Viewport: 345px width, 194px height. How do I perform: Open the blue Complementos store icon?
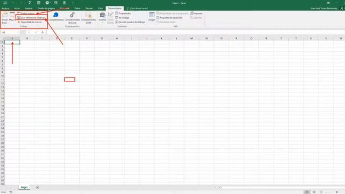(56, 17)
